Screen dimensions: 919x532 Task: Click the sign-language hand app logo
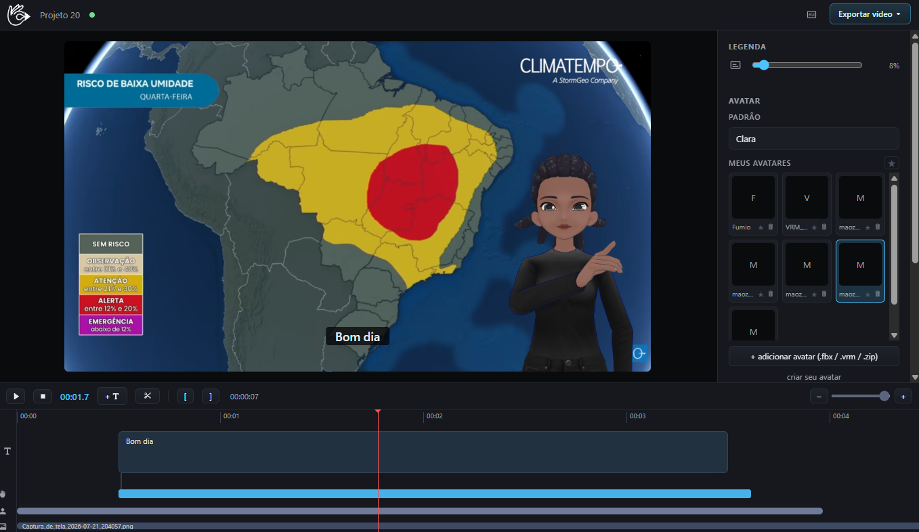pyautogui.click(x=19, y=14)
